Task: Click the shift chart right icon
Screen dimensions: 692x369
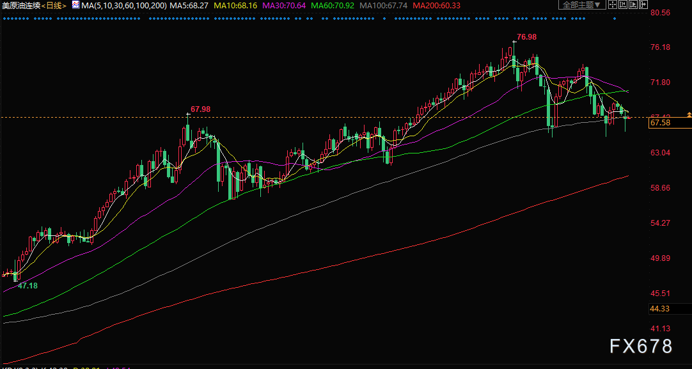Action: click(x=643, y=5)
